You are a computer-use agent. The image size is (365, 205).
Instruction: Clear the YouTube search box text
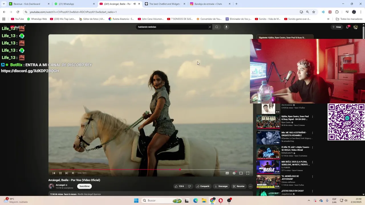[x=210, y=27]
